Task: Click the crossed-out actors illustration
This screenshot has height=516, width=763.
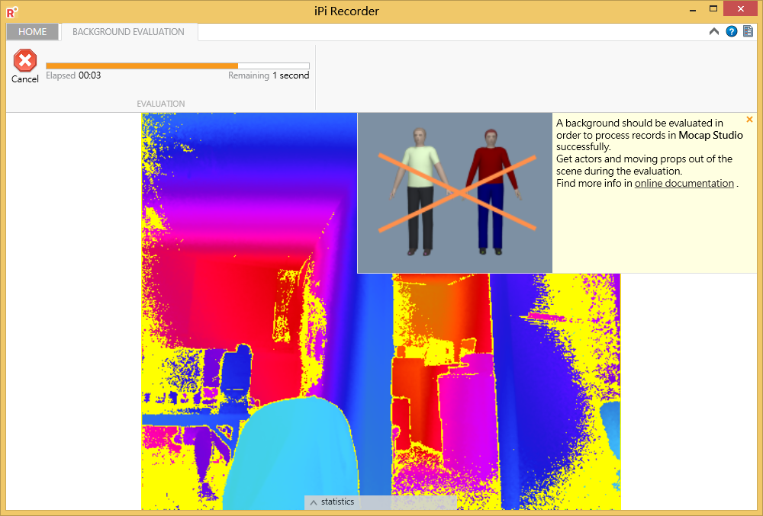Action: pos(455,193)
